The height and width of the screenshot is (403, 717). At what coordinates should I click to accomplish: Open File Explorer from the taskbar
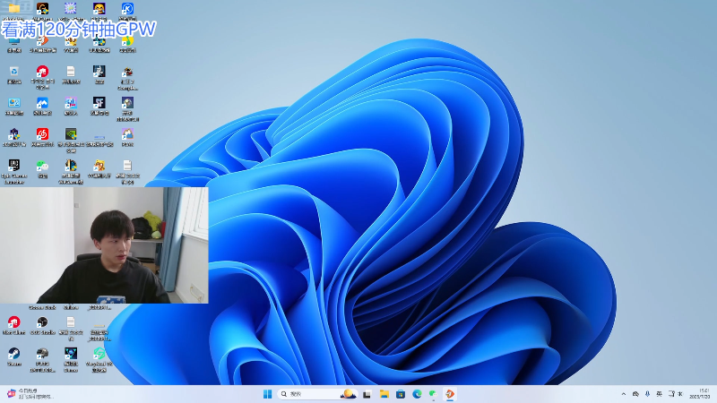384,394
